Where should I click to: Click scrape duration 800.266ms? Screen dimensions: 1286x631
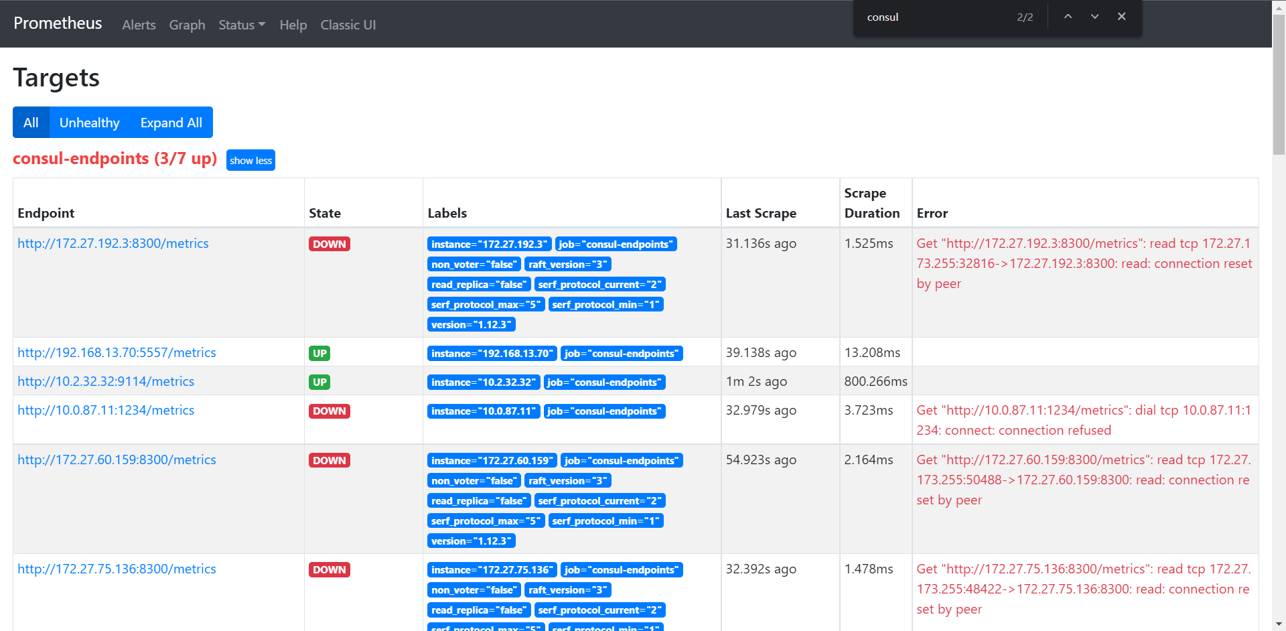click(875, 381)
